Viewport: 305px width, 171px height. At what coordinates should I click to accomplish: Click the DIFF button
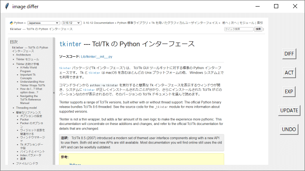coord(289,54)
